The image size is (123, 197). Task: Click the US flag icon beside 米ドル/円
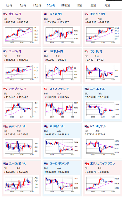[x=5, y=14]
